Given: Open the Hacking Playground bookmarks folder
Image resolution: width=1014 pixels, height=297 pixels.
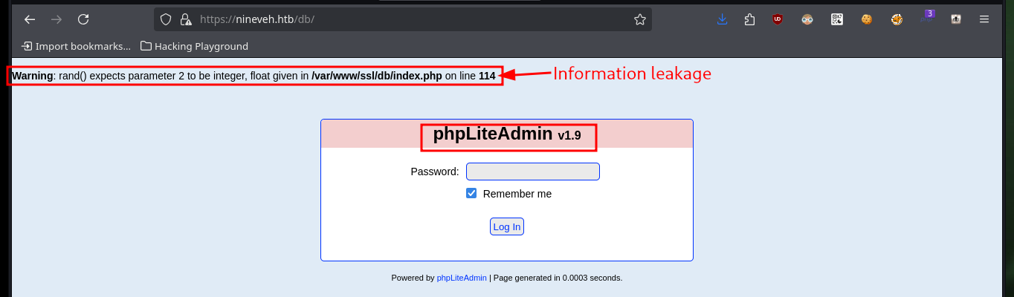Looking at the screenshot, I should pyautogui.click(x=194, y=46).
